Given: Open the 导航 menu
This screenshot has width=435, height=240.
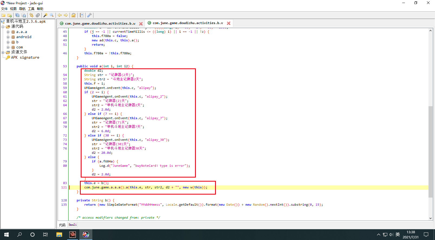Looking at the screenshot, I should pyautogui.click(x=22, y=9).
